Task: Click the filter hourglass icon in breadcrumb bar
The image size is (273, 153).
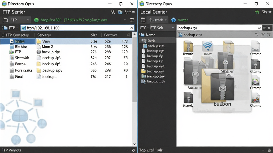Action: [x=269, y=35]
